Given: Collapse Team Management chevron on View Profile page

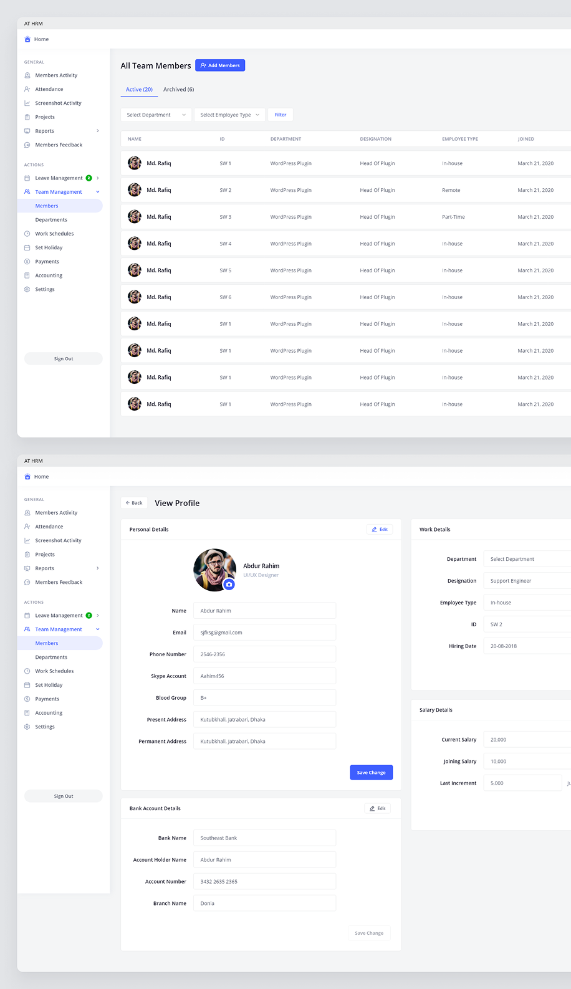Looking at the screenshot, I should [98, 629].
